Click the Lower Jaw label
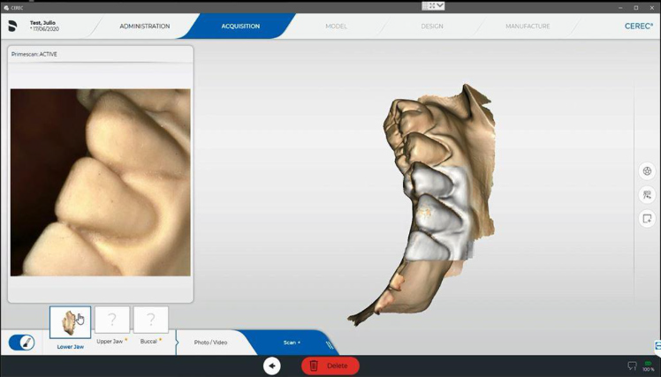The height and width of the screenshot is (377, 661). [x=71, y=347]
